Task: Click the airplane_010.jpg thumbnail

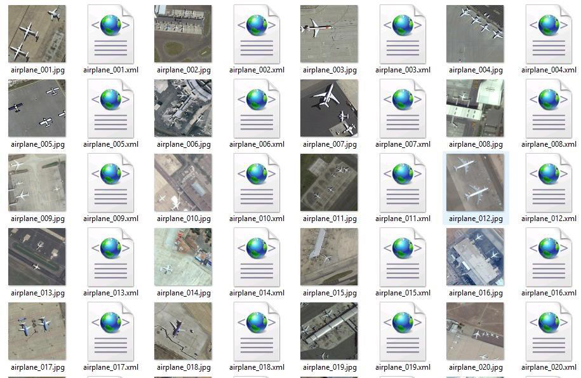Action: tap(183, 183)
